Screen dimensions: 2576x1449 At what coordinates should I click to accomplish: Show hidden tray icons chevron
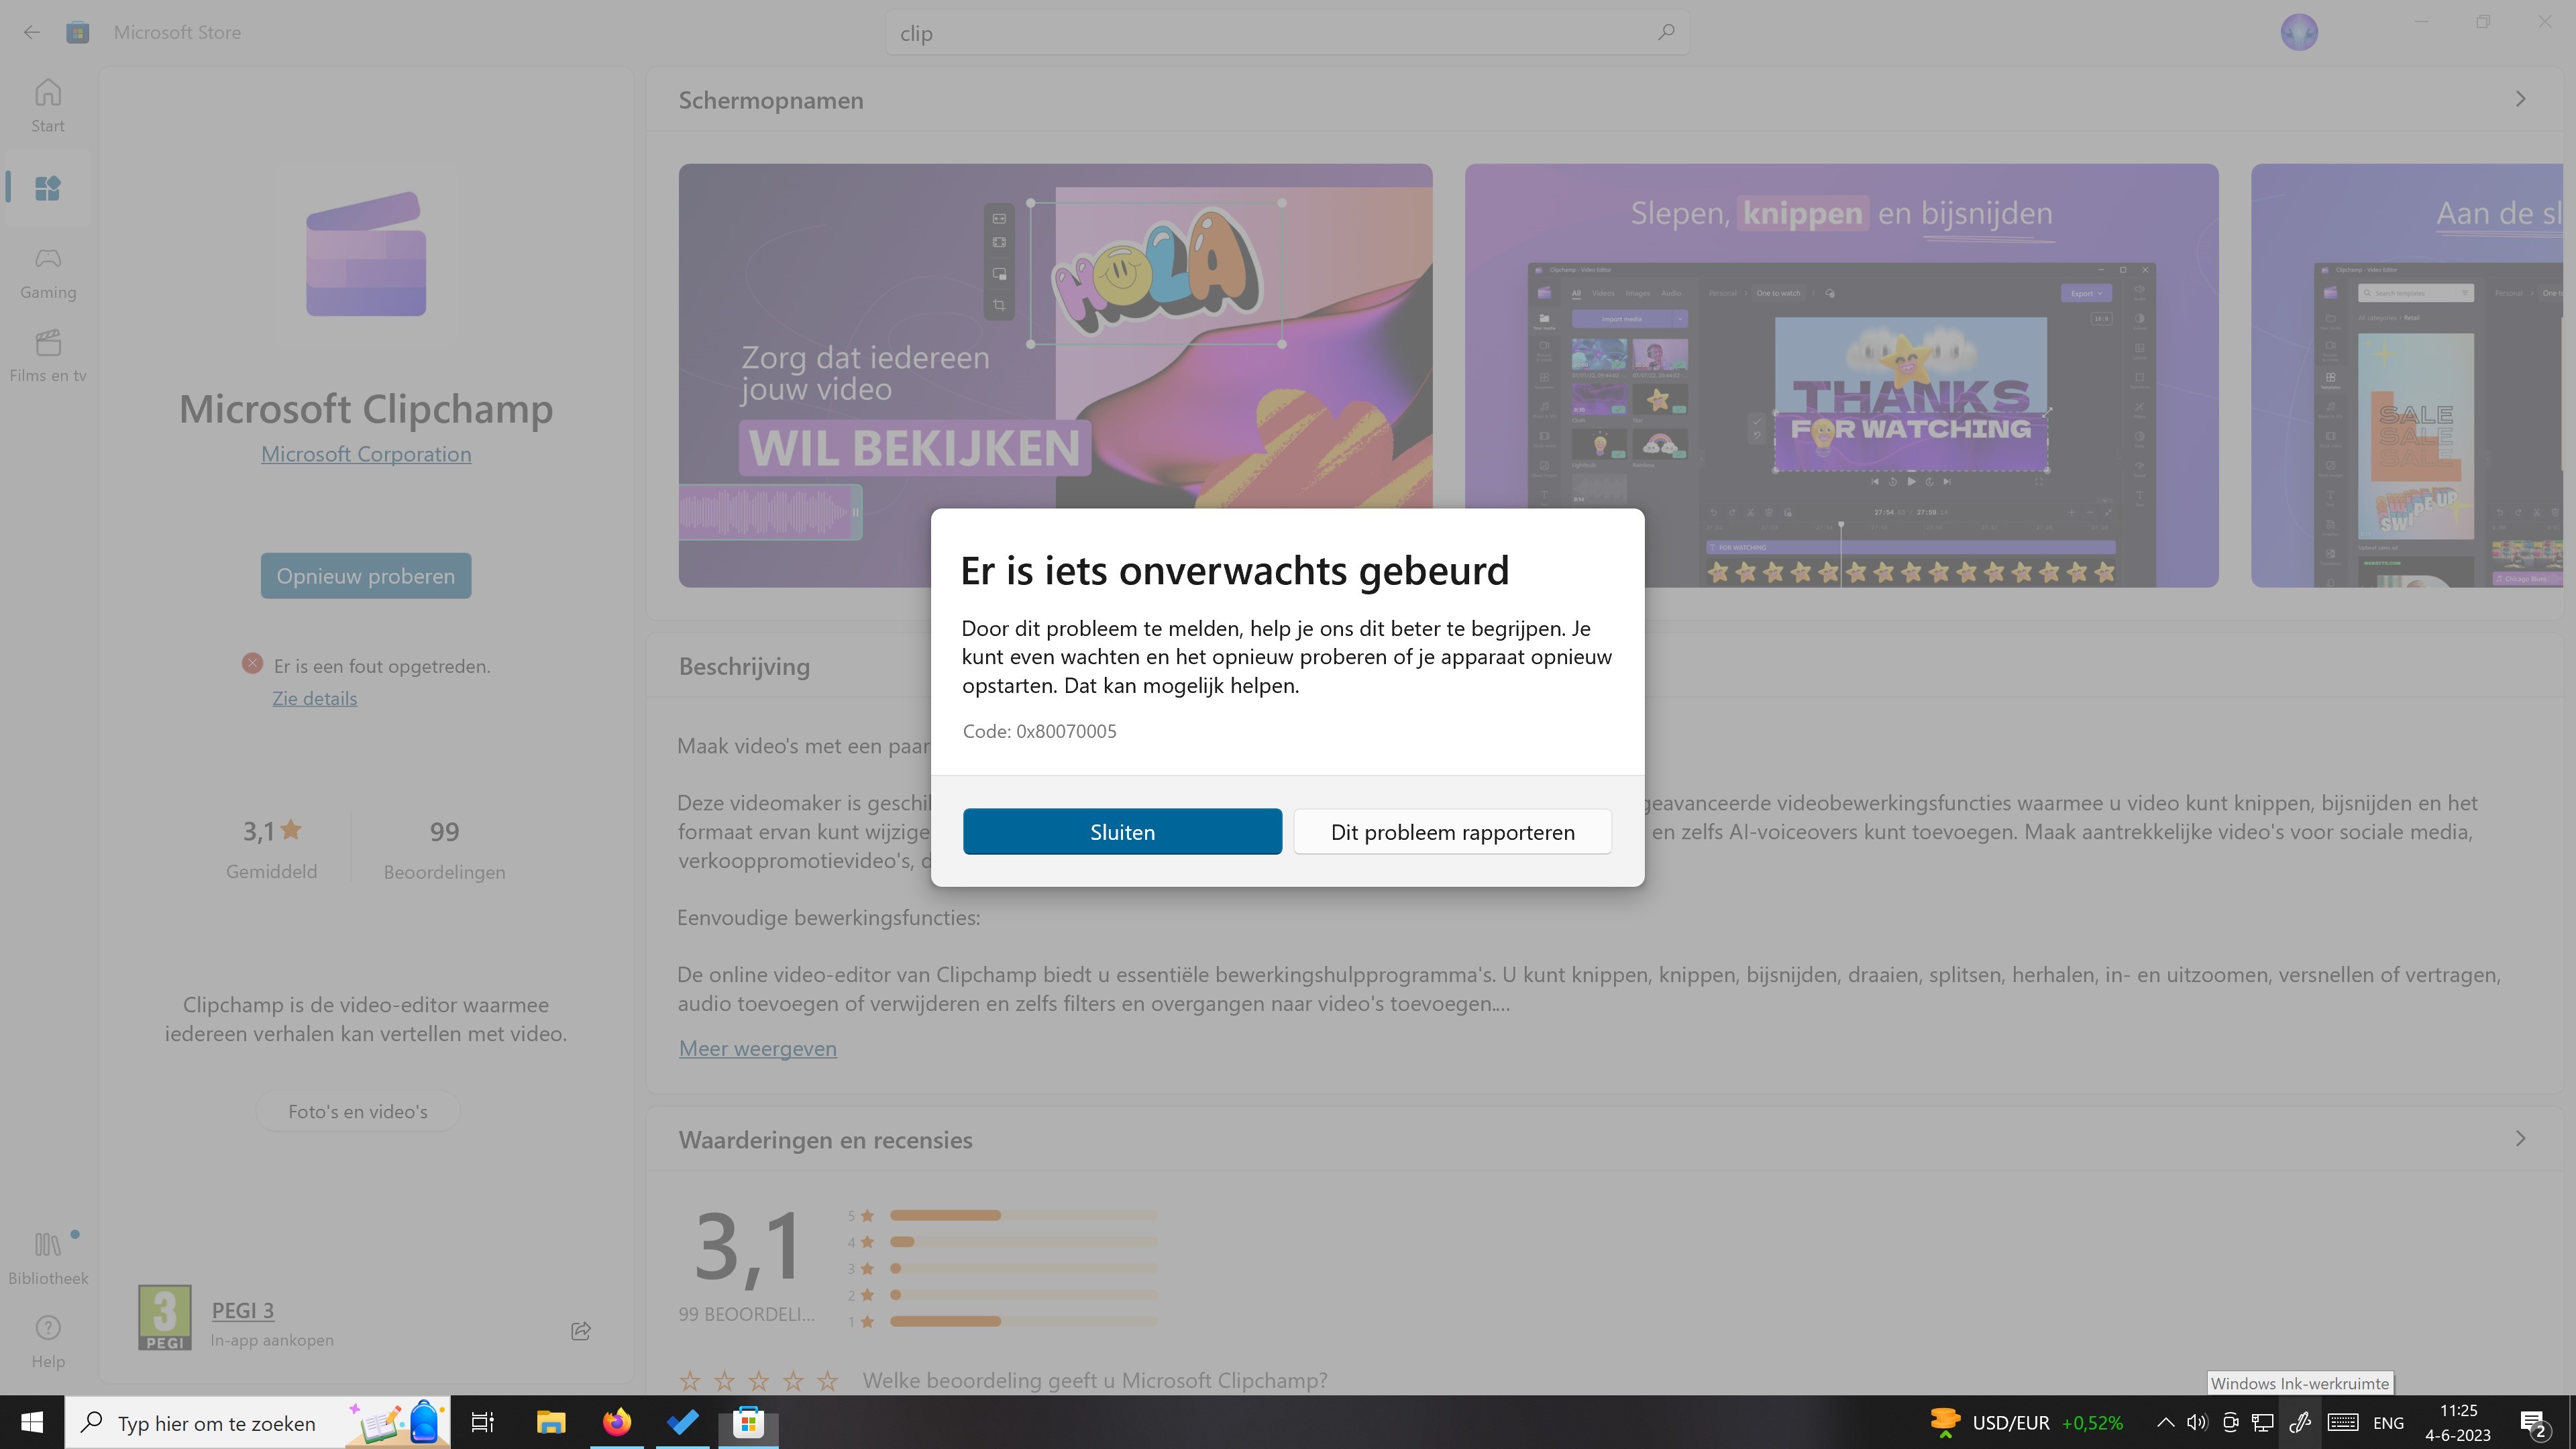point(2165,1422)
